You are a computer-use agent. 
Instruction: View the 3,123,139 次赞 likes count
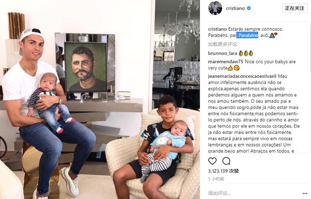[x=223, y=171]
